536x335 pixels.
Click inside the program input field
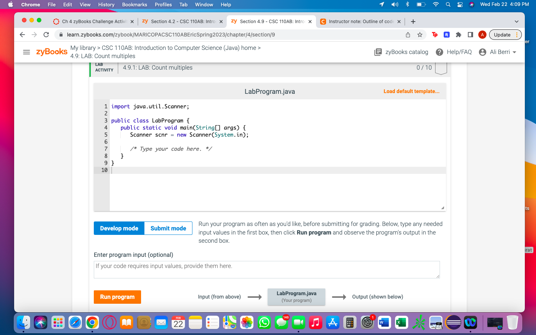tap(267, 269)
